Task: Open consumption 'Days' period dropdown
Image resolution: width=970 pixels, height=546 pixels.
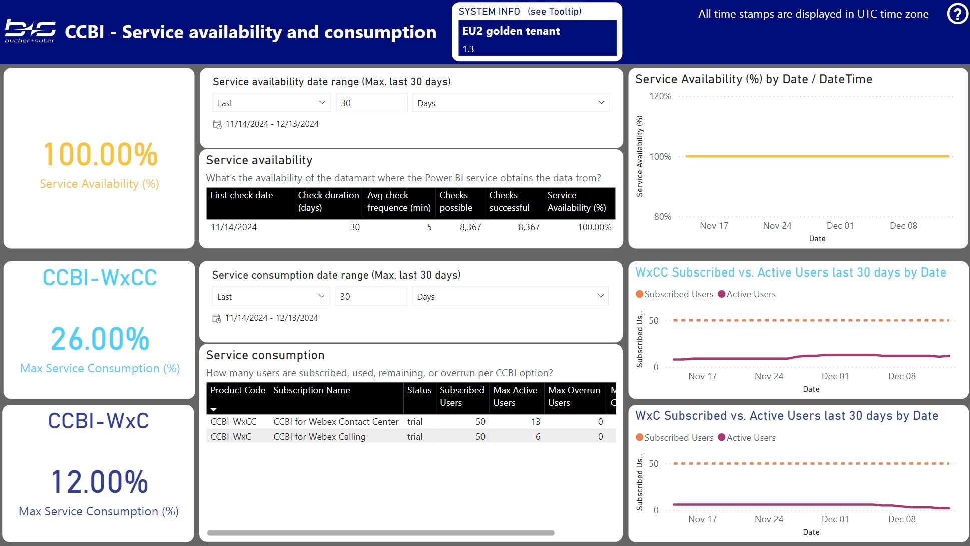Action: point(510,296)
